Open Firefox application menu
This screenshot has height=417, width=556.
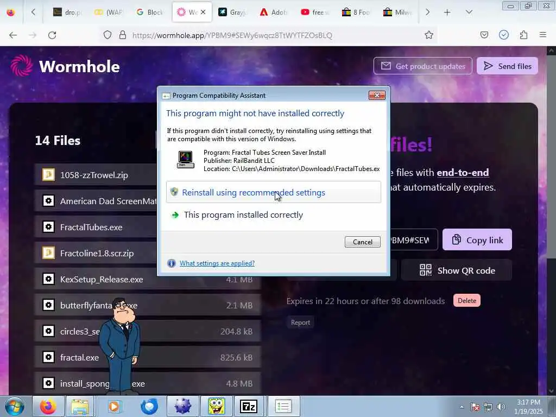[x=543, y=35]
